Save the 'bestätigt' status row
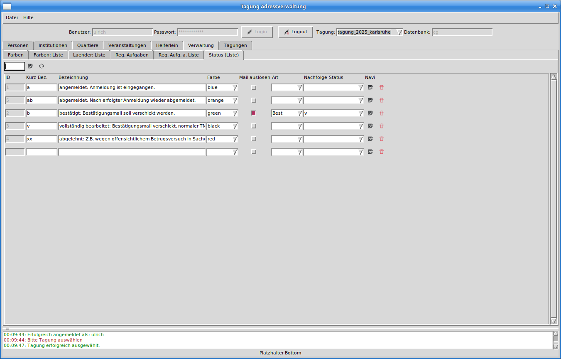Screen dimensions: 561x359 point(370,113)
